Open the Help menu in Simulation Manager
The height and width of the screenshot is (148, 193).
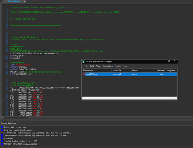pyautogui.click(x=125, y=66)
